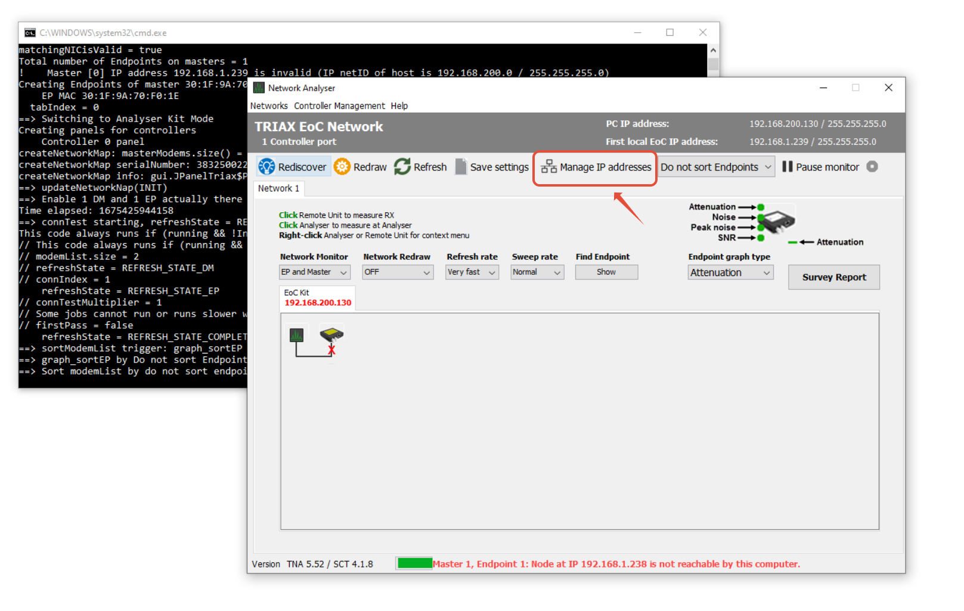Viewport: 964px width, 611px height.
Task: Maximize the cmd.exe window
Action: [x=670, y=33]
